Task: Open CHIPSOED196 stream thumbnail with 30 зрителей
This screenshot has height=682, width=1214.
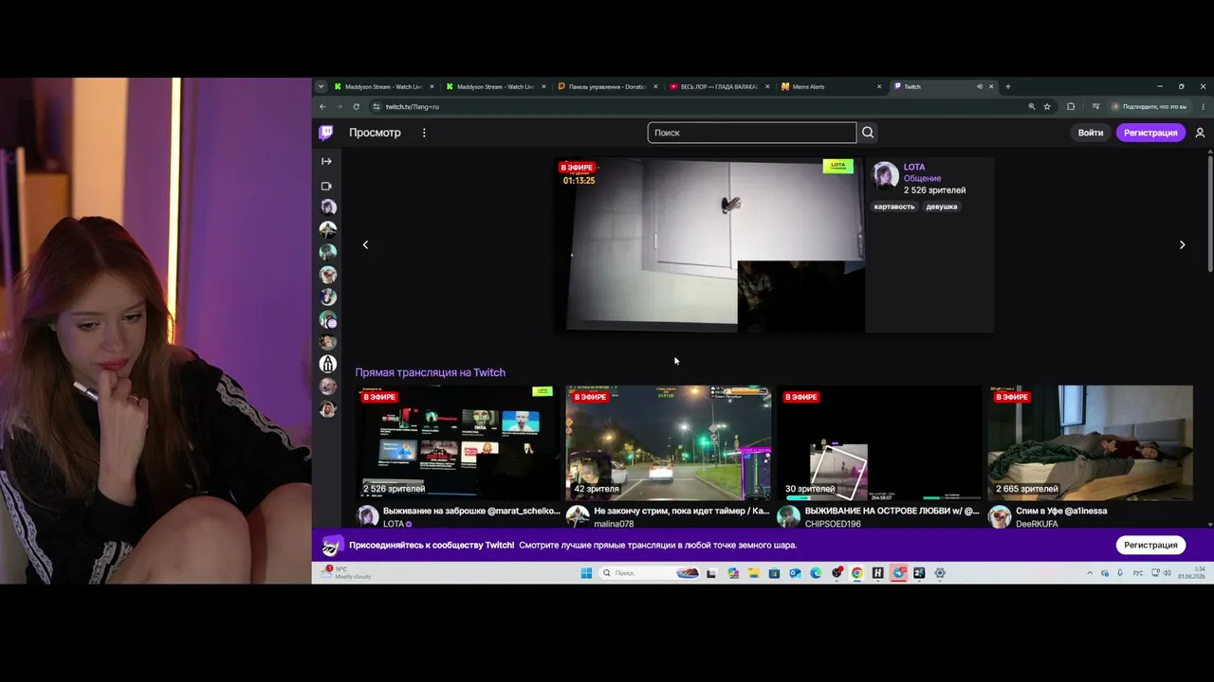Action: pyautogui.click(x=879, y=442)
